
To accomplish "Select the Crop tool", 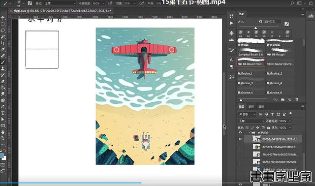I will pos(3,43).
